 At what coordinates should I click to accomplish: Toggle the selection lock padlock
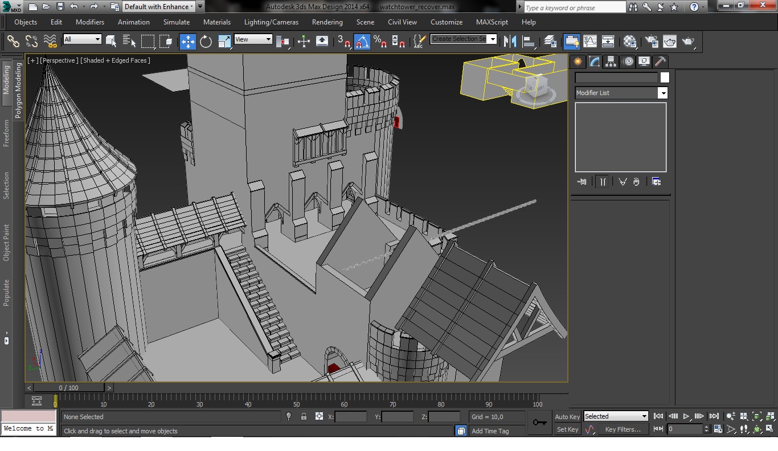pyautogui.click(x=304, y=416)
